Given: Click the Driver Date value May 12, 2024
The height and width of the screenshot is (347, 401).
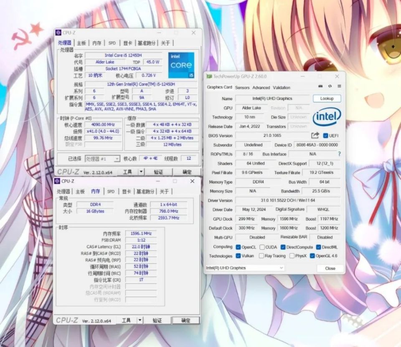Looking at the screenshot, I should pos(254,209).
